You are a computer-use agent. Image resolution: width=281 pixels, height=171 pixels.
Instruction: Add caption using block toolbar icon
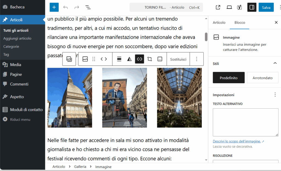point(160,59)
